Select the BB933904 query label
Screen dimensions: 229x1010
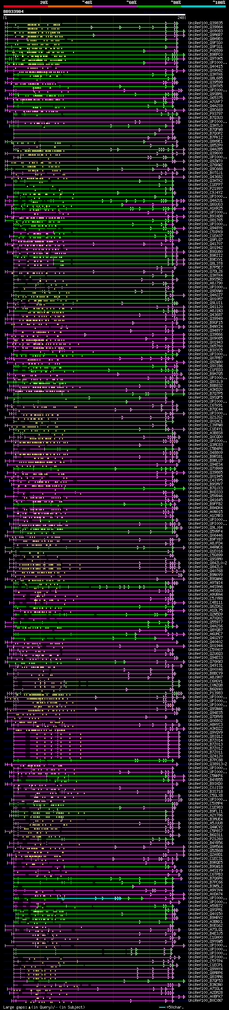14,12
